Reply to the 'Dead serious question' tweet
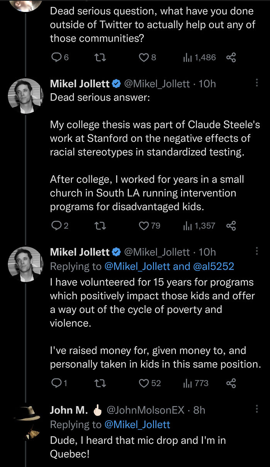 click(x=57, y=58)
